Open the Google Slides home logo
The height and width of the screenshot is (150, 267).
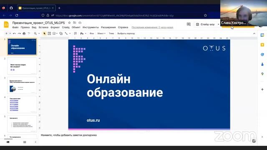(6, 25)
